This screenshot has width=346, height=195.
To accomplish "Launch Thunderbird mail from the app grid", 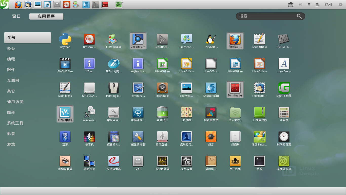I will click(260, 90).
